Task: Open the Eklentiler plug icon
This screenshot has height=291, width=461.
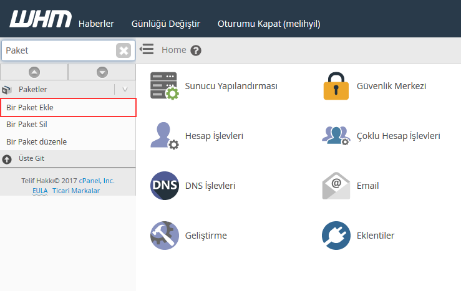Action: click(336, 236)
